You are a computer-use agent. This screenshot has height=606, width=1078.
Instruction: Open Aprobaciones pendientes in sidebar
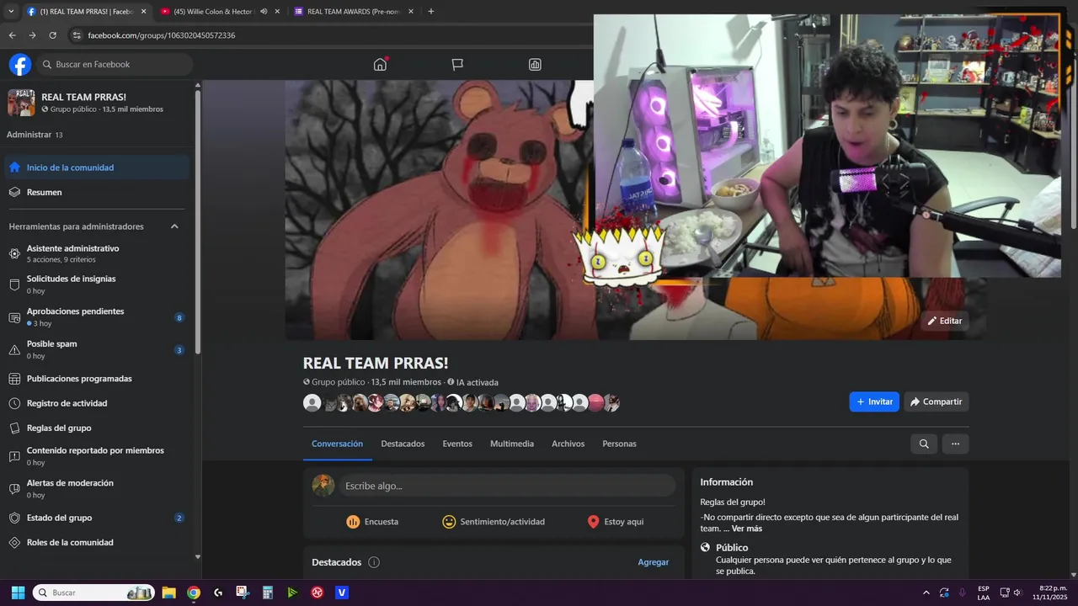coord(97,317)
